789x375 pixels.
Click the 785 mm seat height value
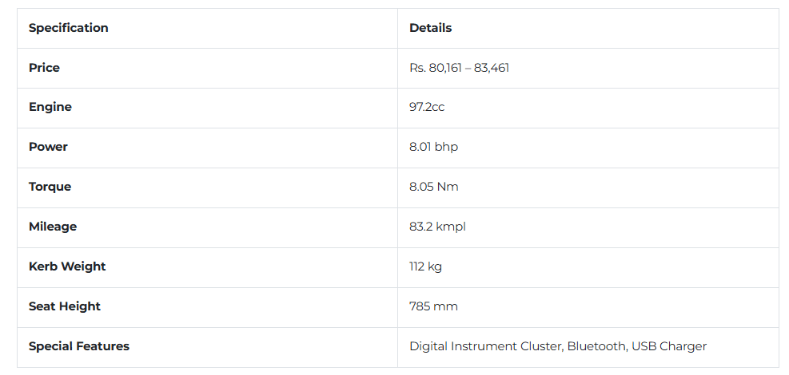tap(434, 306)
